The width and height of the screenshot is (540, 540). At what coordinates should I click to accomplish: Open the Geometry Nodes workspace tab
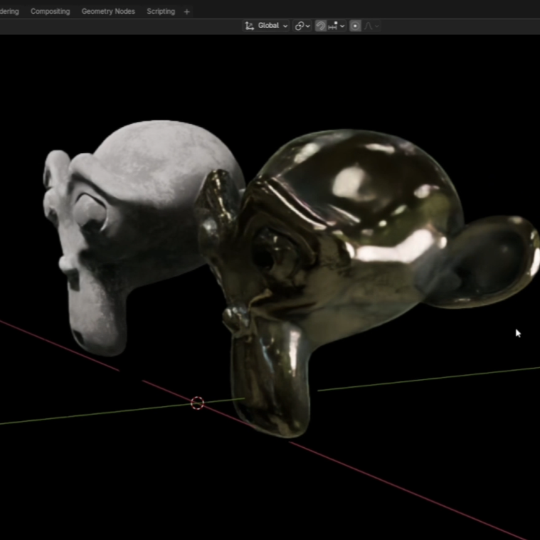tap(108, 11)
